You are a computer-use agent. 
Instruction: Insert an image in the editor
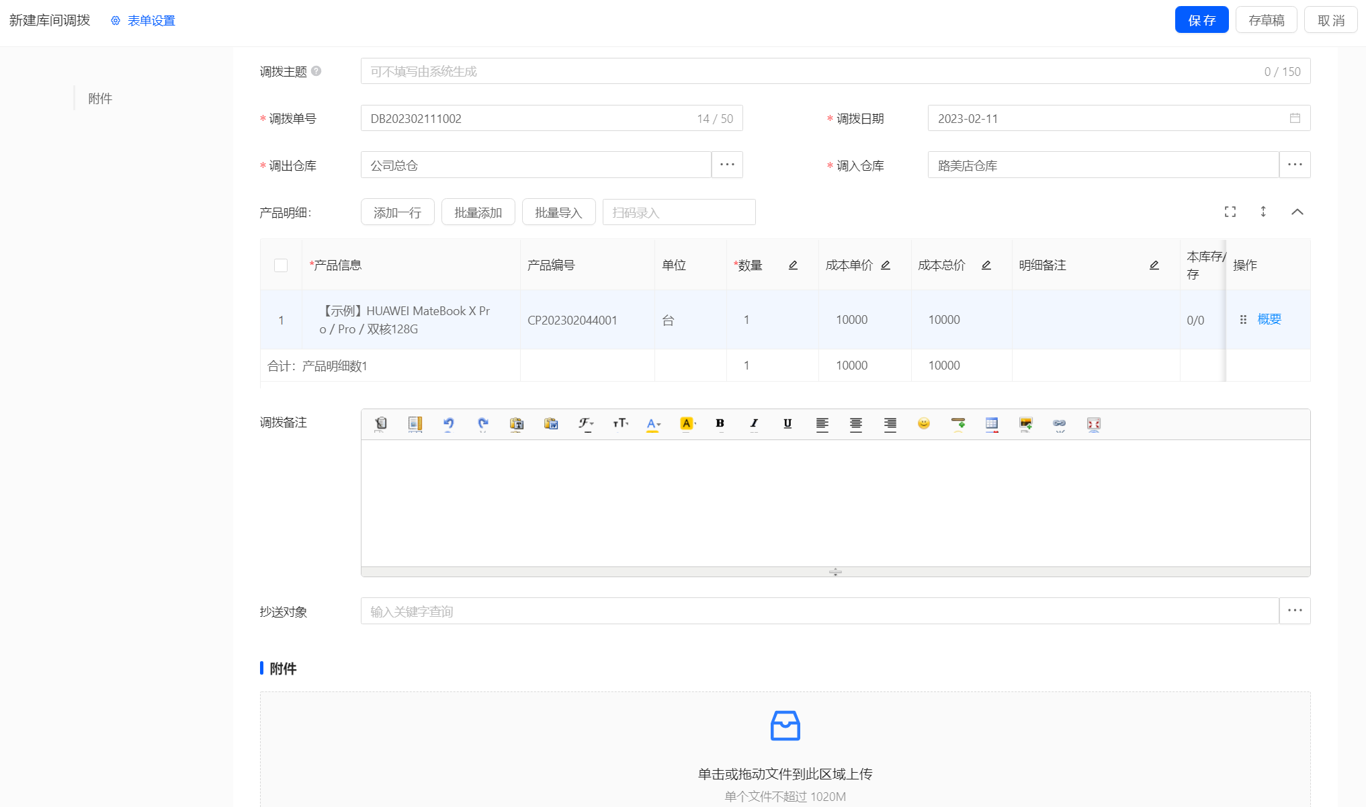(x=1026, y=424)
